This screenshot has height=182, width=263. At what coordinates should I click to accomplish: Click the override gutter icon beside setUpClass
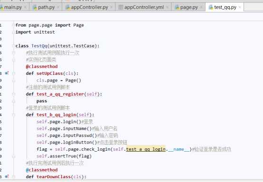(x=7, y=73)
